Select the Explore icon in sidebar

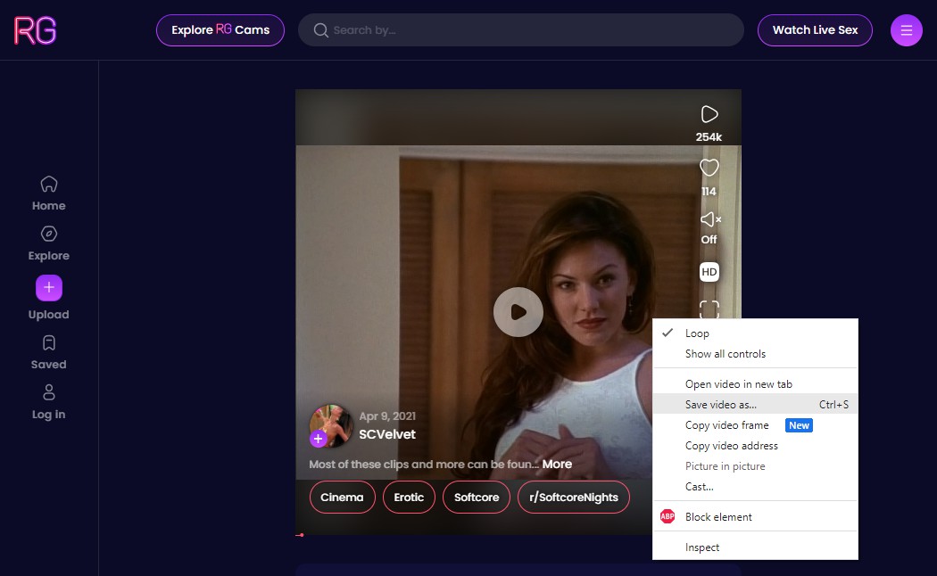click(x=48, y=240)
